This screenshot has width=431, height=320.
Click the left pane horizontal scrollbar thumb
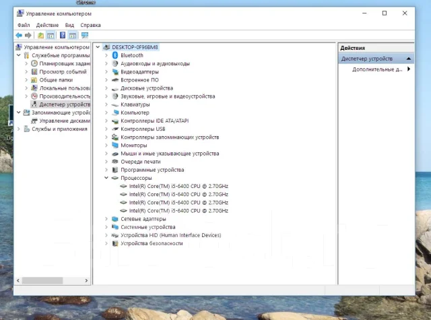coord(42,281)
